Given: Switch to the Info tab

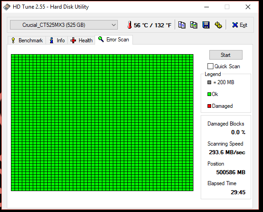Looking at the screenshot, I should pyautogui.click(x=57, y=40).
